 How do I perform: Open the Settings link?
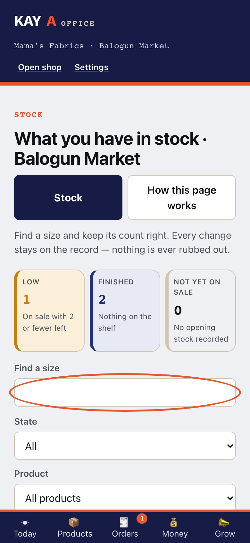click(x=91, y=67)
